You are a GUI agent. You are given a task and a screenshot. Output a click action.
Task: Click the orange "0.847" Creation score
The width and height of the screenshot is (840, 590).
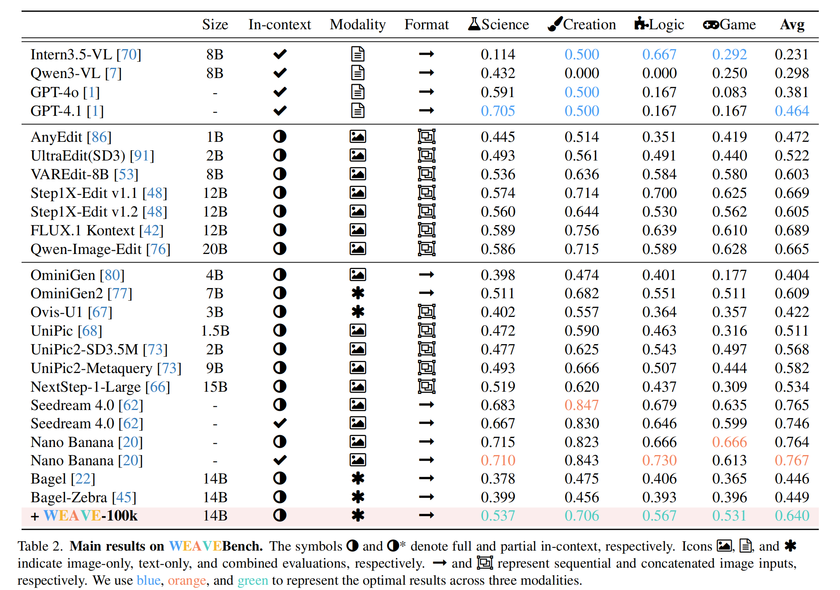pos(582,405)
